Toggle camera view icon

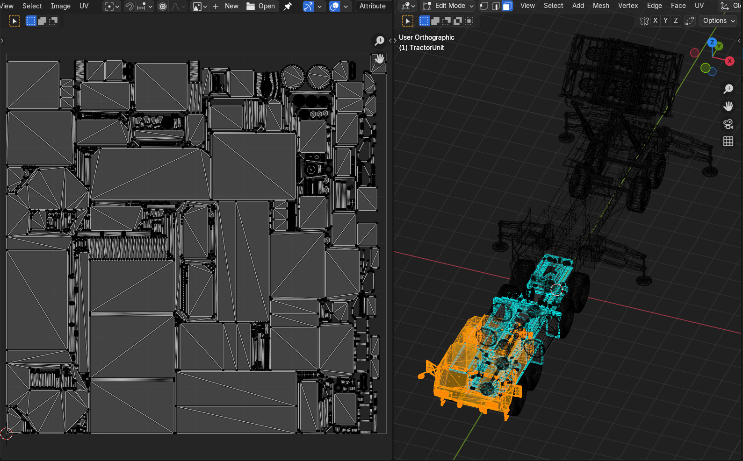pos(728,124)
